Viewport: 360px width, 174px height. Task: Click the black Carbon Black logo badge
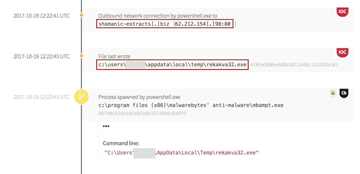pyautogui.click(x=344, y=93)
